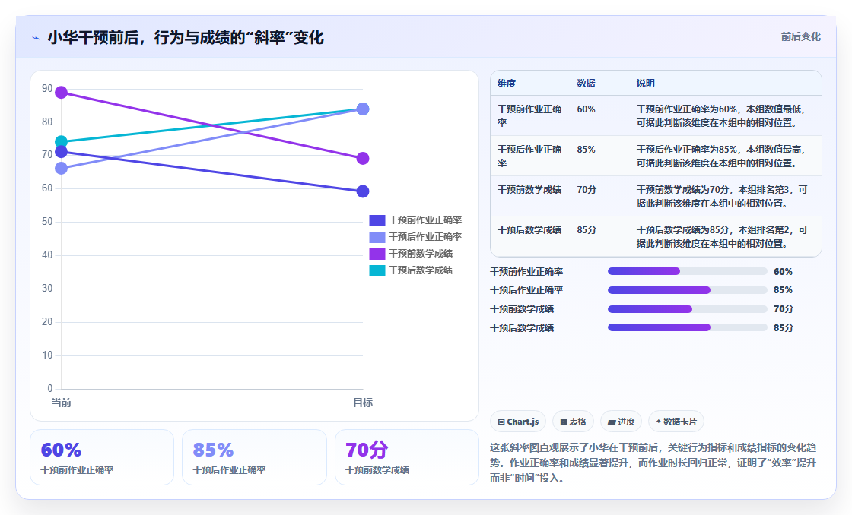Click the 当前 x-axis label
Viewport: 852px width, 515px height.
[x=62, y=403]
